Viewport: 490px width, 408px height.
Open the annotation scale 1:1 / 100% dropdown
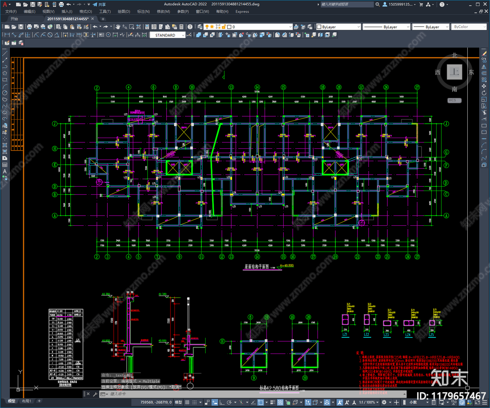tap(369, 402)
